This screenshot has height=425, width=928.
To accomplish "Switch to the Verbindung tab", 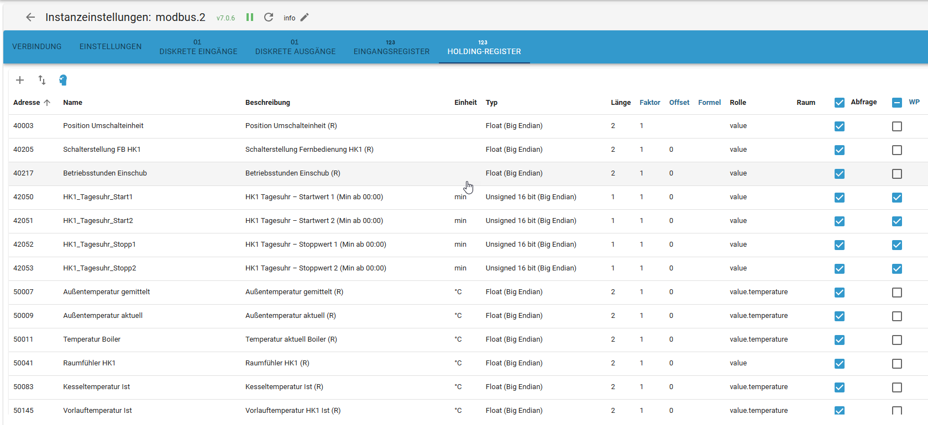I will click(37, 47).
